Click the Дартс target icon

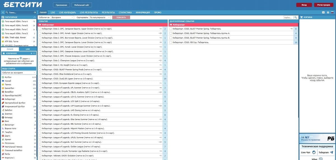click(3, 136)
